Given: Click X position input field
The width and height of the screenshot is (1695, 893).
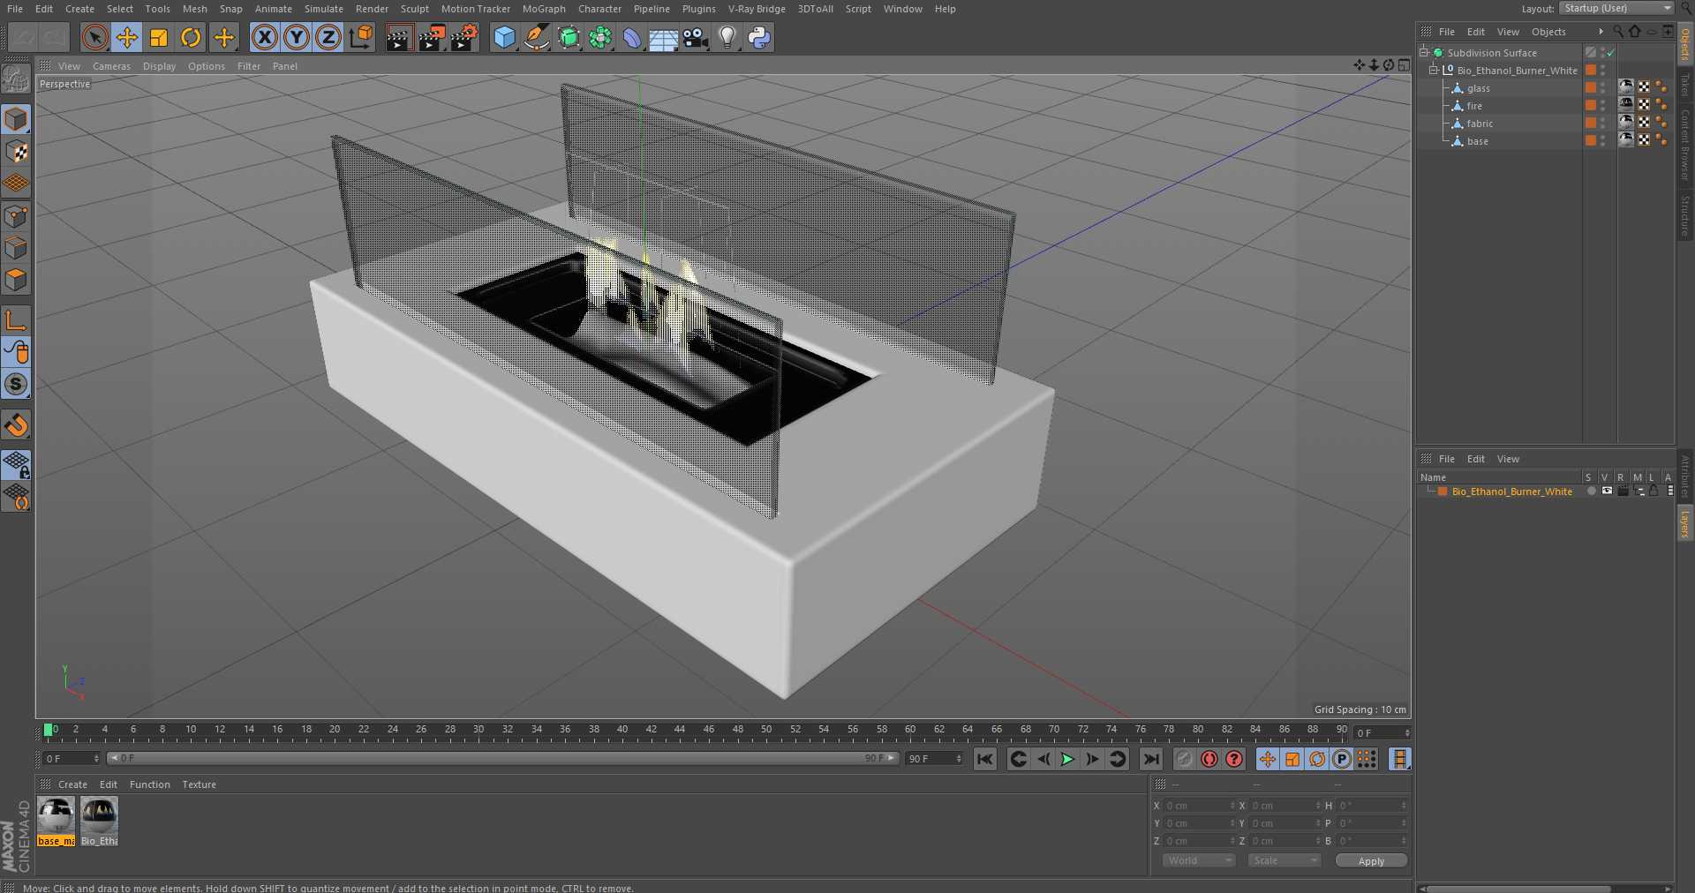Looking at the screenshot, I should (1198, 806).
